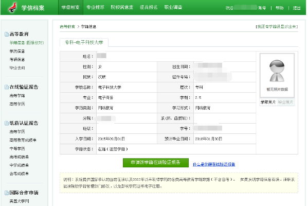This screenshot has height=206, width=308.
Task: Open 考研信息 in the sidebar
Action: 17,60
